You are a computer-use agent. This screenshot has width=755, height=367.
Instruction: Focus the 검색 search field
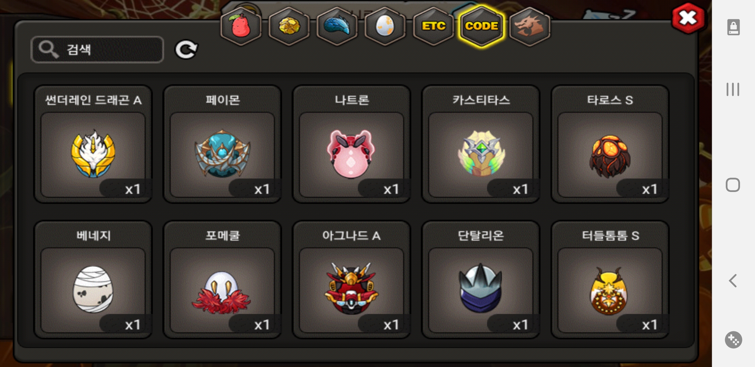pyautogui.click(x=97, y=50)
